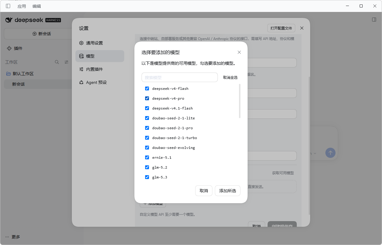Open the 编辑 menu
Screen dimensions: 382x245
click(x=37, y=6)
